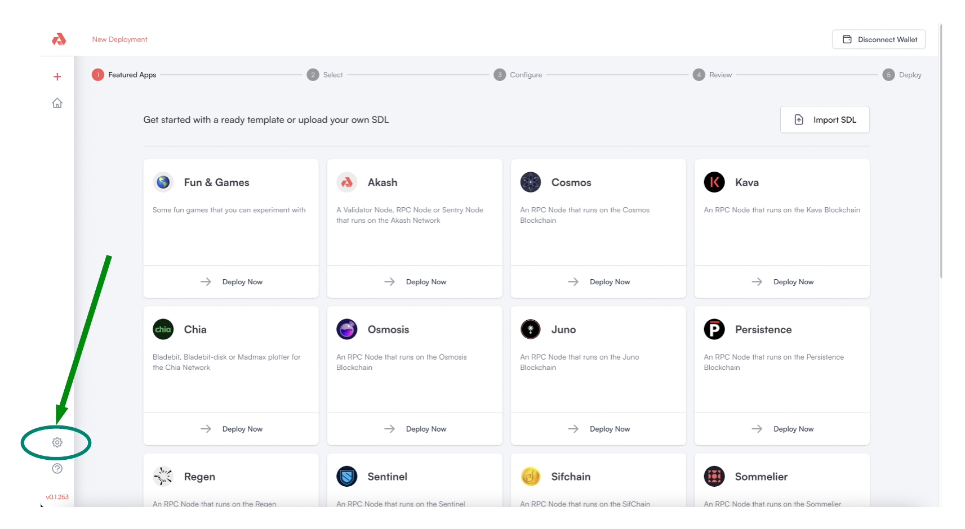Viewport: 965px width, 529px height.
Task: Go to step 5 Deploy
Action: [x=902, y=75]
